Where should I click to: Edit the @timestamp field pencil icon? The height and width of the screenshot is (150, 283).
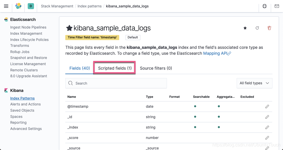(x=267, y=107)
